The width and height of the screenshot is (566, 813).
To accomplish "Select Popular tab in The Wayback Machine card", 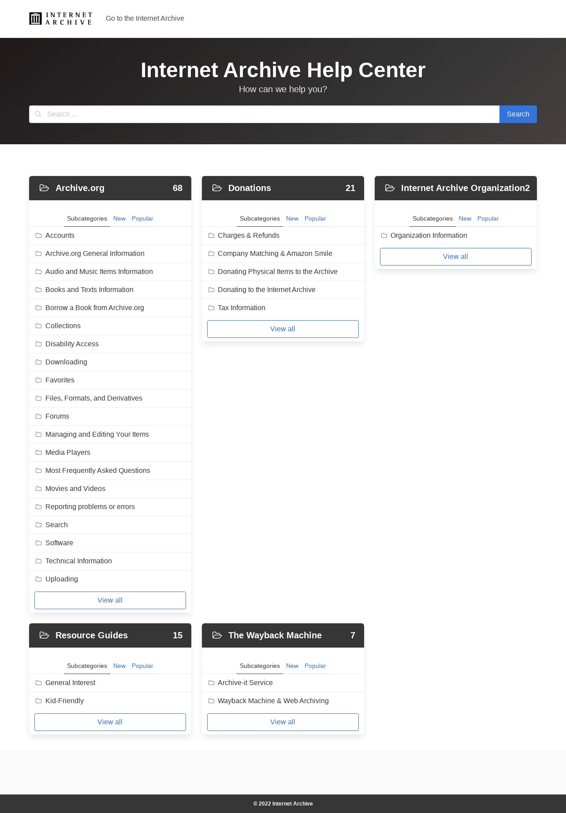I will [x=315, y=666].
